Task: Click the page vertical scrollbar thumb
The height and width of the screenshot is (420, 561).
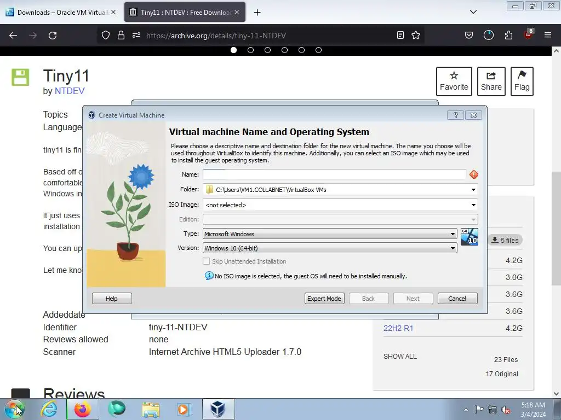Action: [x=556, y=229]
